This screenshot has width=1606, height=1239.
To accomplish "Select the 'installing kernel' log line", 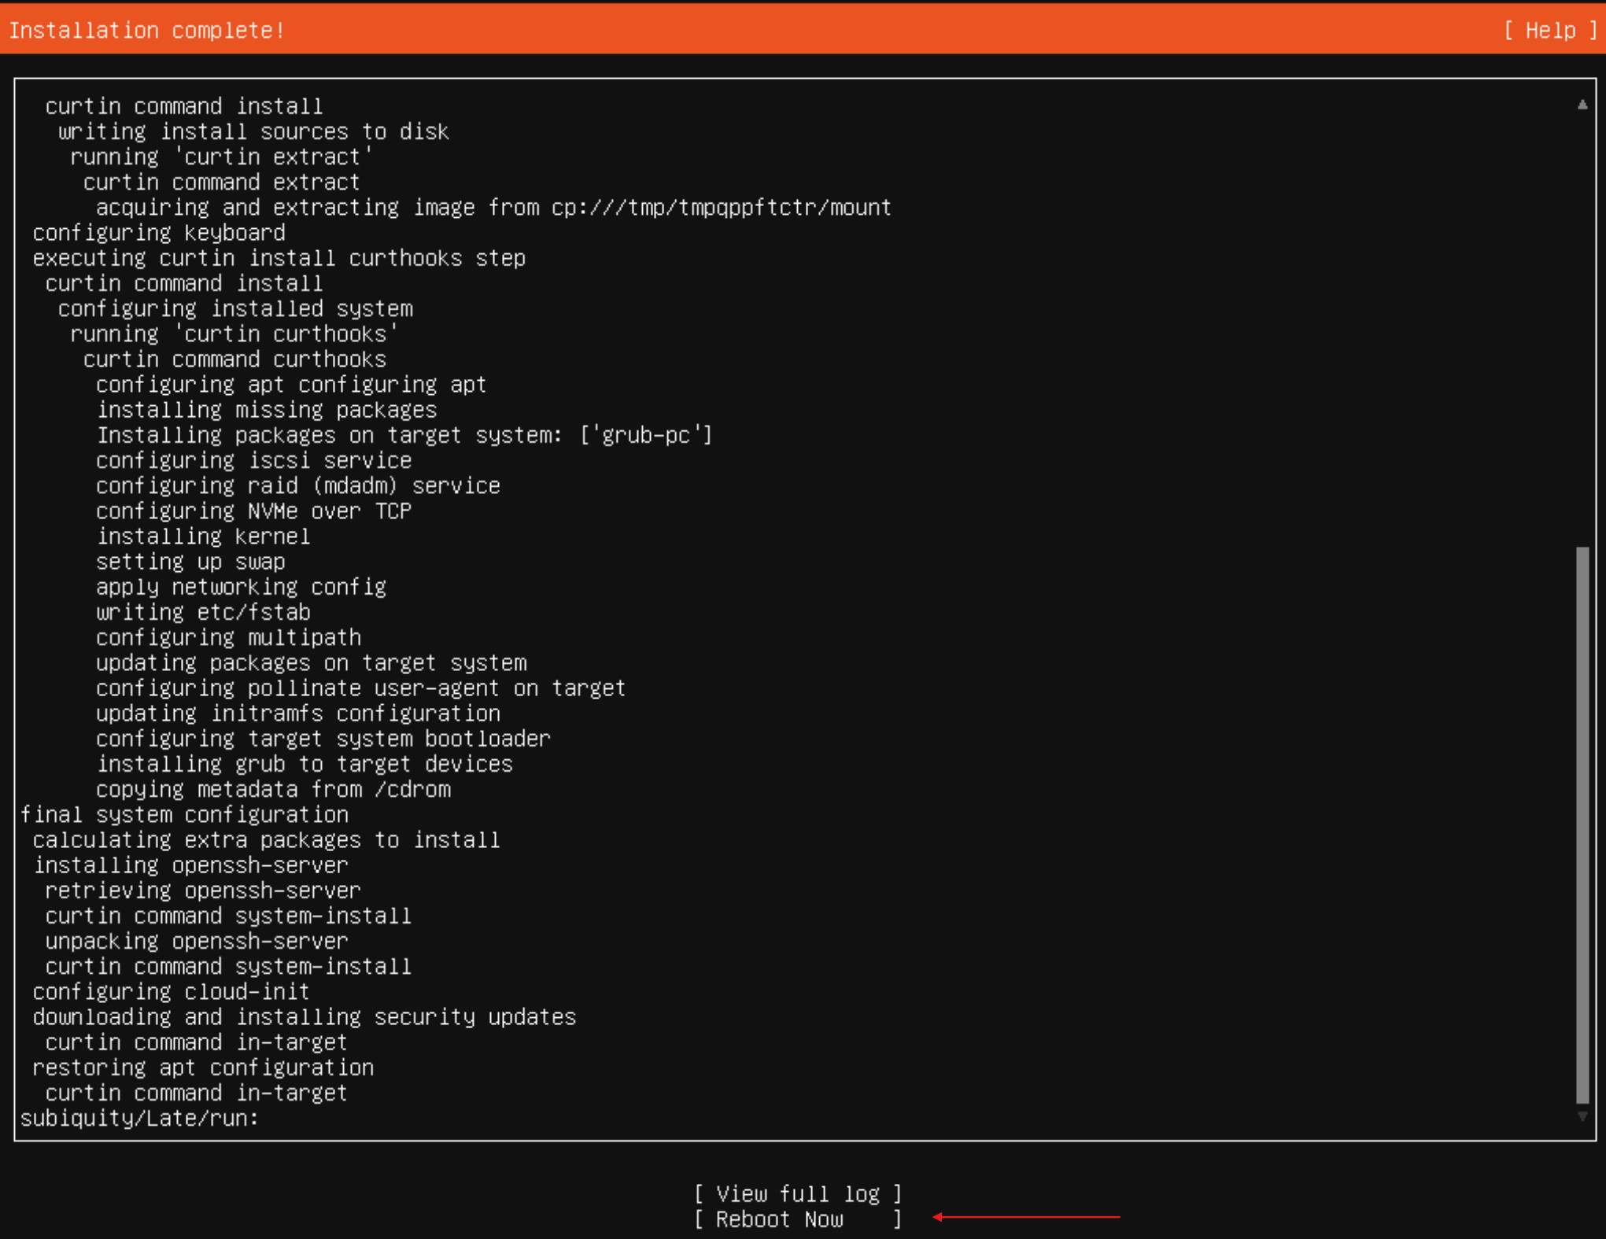I will pos(202,536).
